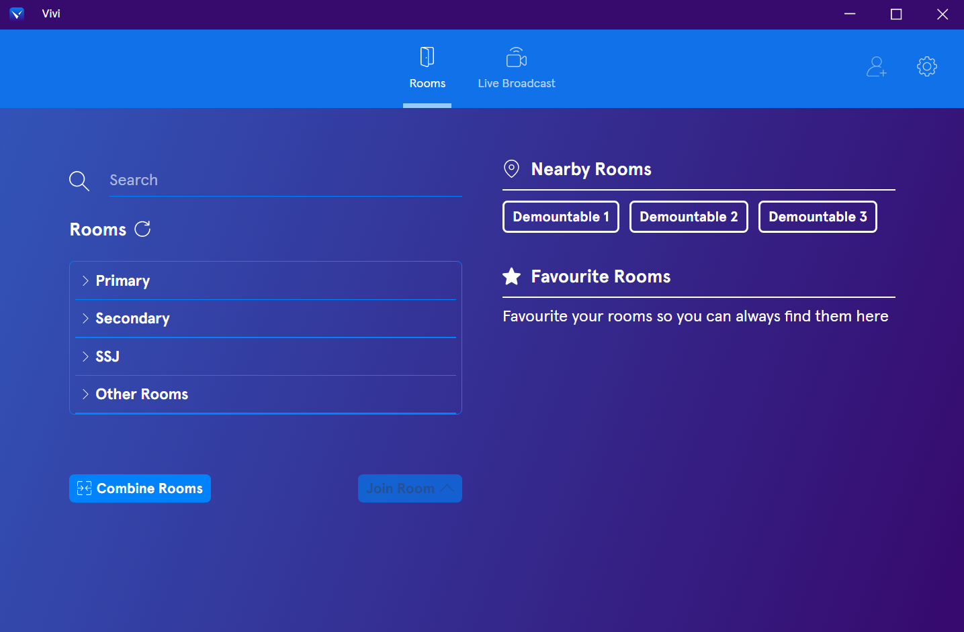Expand the Primary room group
This screenshot has width=964, height=632.
point(123,281)
